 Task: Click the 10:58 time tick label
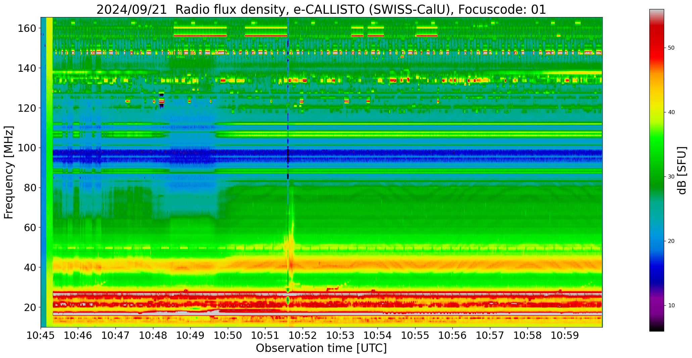(528, 335)
